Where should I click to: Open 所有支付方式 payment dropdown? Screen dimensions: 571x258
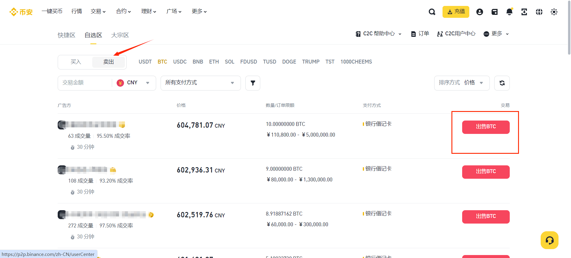[x=201, y=83]
